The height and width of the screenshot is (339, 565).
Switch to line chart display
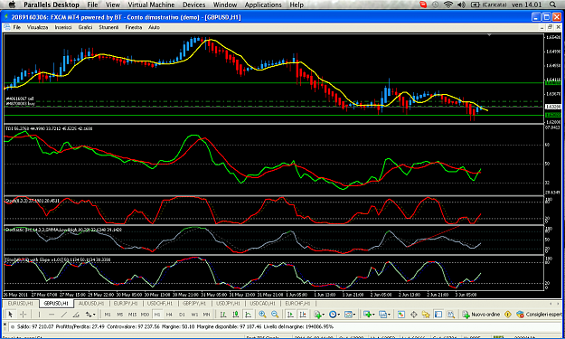pyautogui.click(x=249, y=315)
